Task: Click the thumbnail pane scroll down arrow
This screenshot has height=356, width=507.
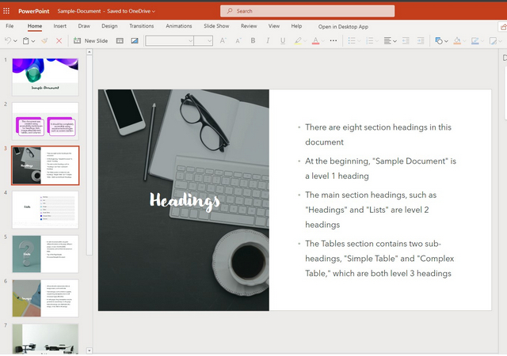Action: tap(90, 350)
